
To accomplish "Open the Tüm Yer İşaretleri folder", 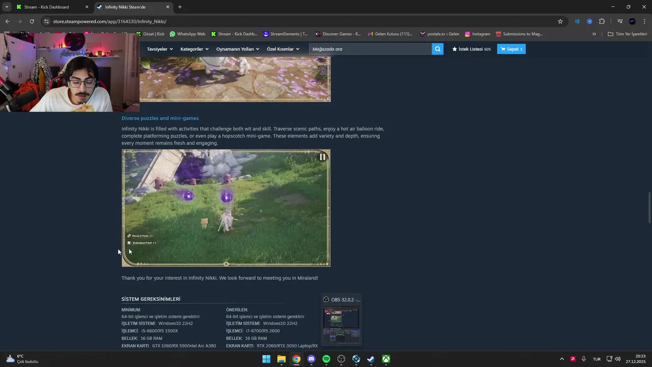I will tap(628, 34).
